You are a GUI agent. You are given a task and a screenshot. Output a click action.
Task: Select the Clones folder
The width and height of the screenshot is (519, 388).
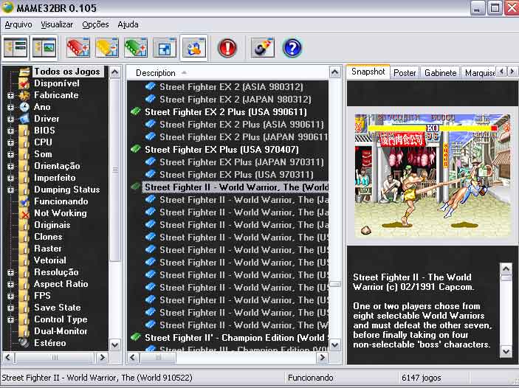click(48, 237)
